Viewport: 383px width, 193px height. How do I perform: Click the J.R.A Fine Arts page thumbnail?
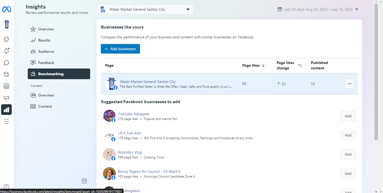[109, 135]
